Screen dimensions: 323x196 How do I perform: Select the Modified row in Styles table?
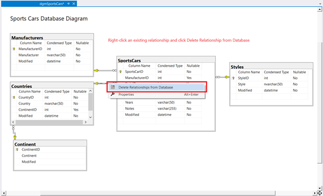coord(269,91)
